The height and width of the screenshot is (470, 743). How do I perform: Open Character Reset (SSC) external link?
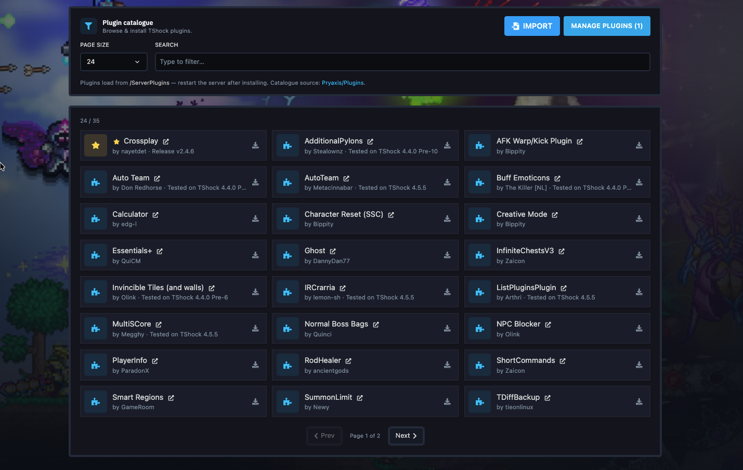tap(391, 215)
